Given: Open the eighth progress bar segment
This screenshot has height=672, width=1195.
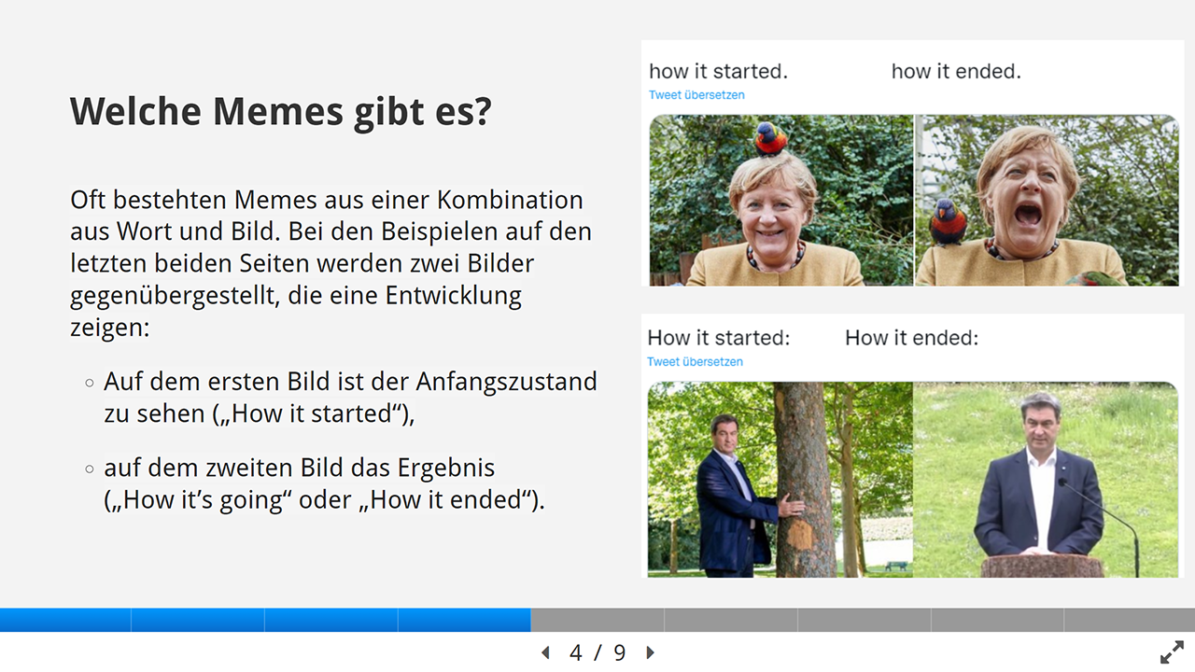Looking at the screenshot, I should [x=997, y=620].
